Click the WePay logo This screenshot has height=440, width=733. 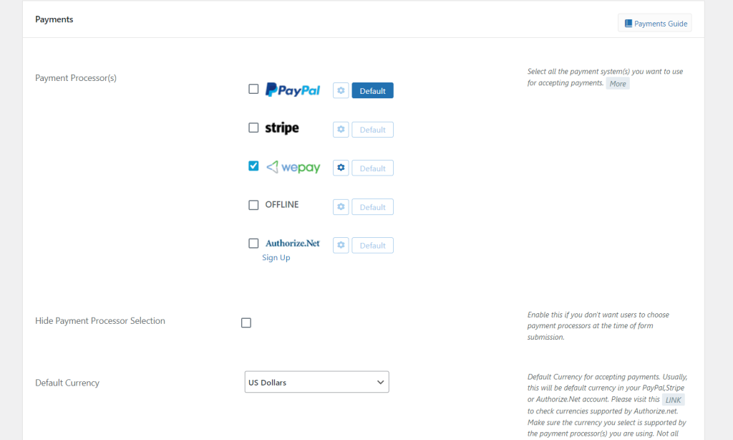click(293, 167)
